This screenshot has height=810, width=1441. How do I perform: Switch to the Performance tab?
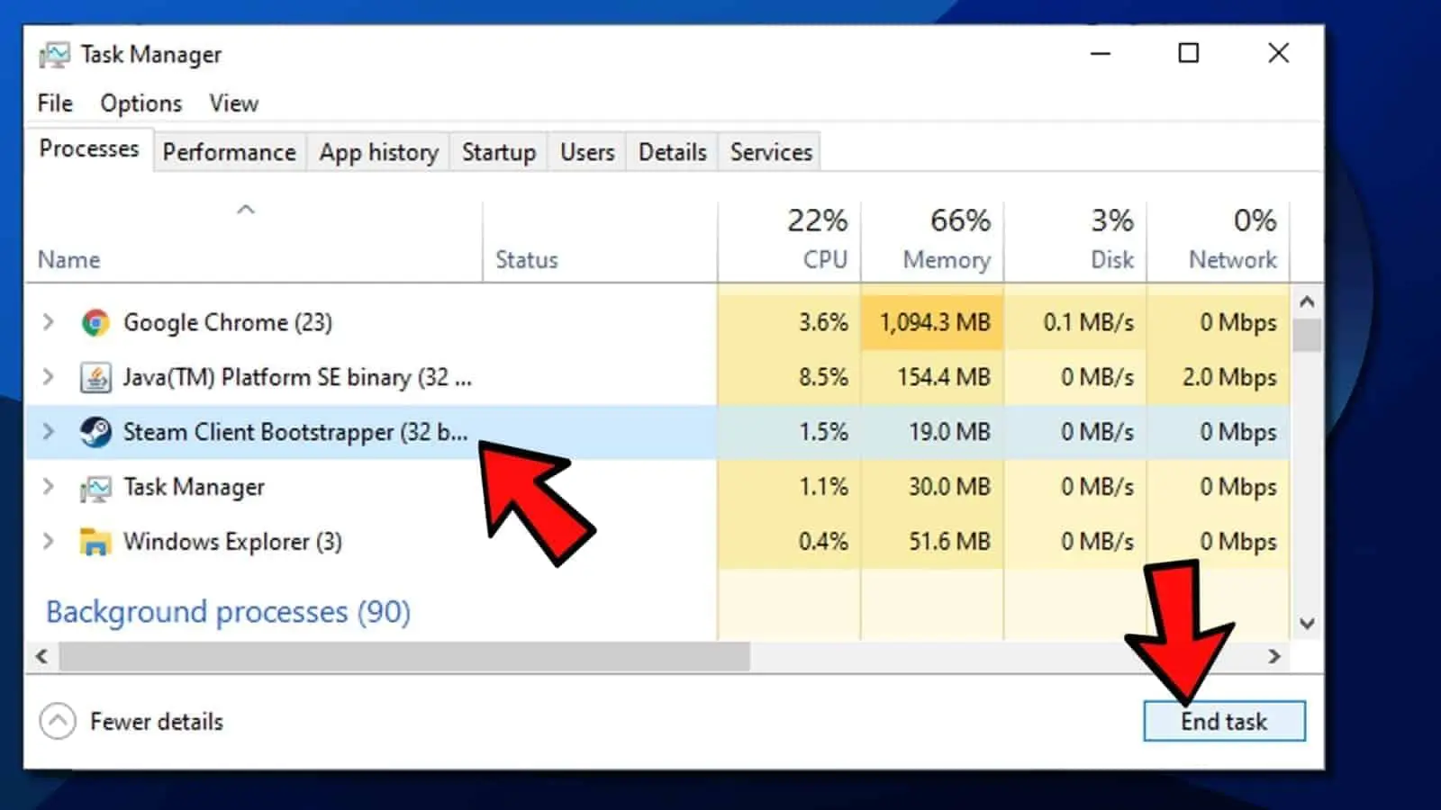(x=229, y=152)
